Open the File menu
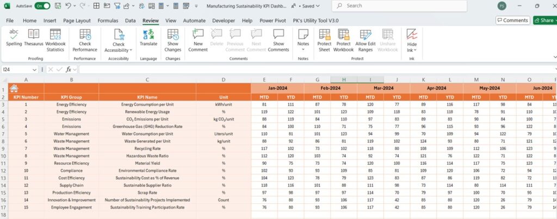 [x=10, y=21]
